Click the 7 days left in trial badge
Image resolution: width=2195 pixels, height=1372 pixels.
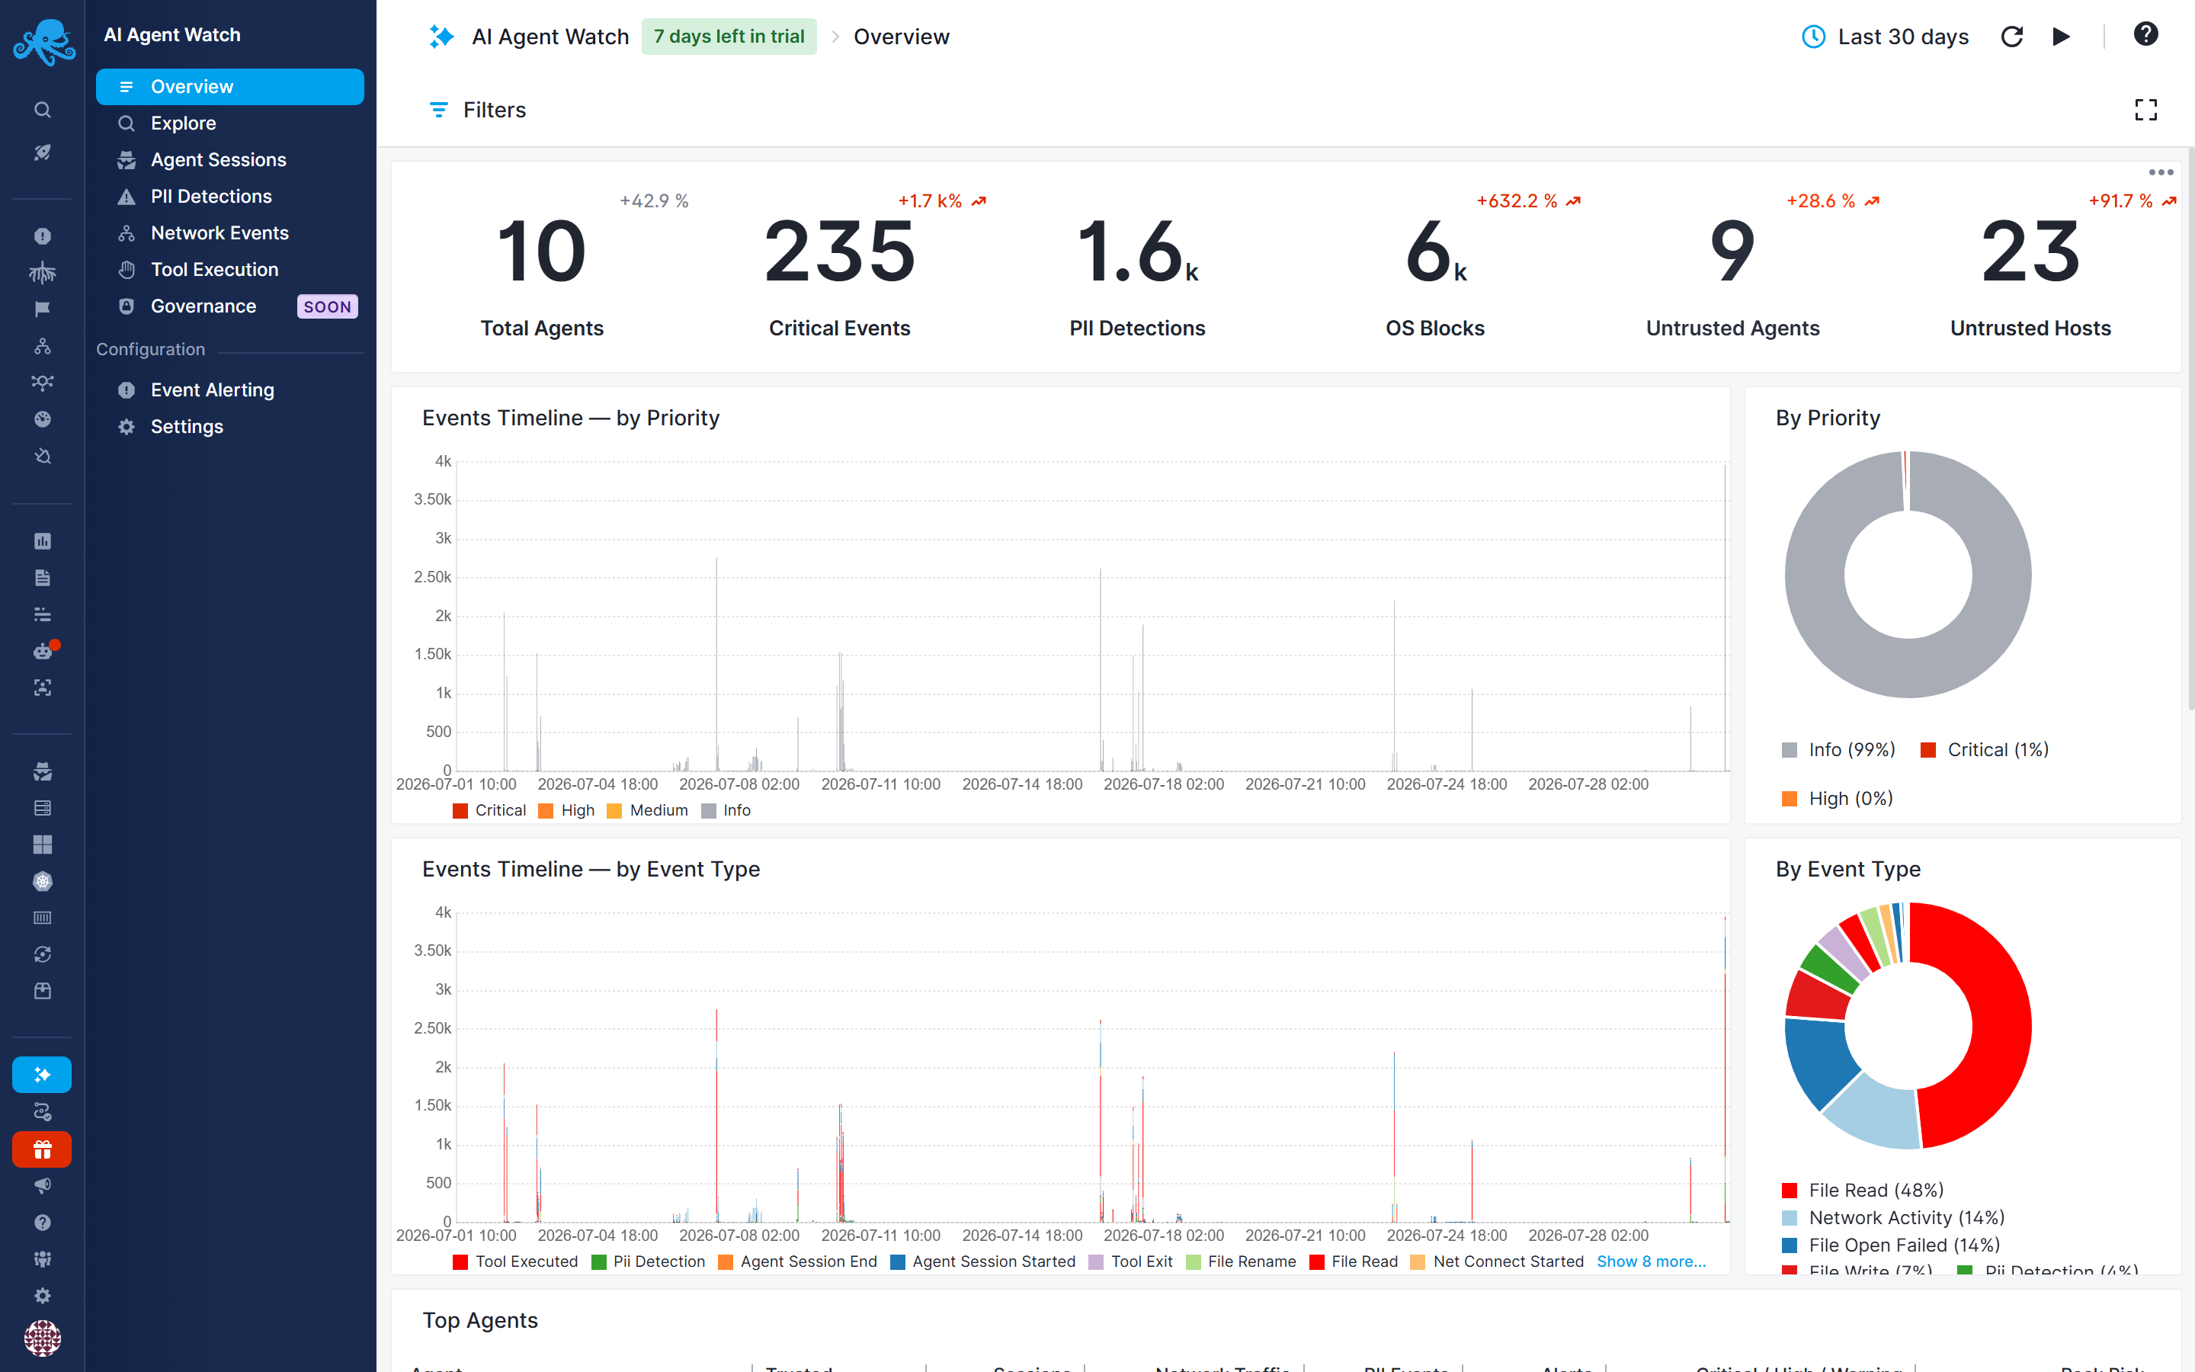tap(729, 37)
